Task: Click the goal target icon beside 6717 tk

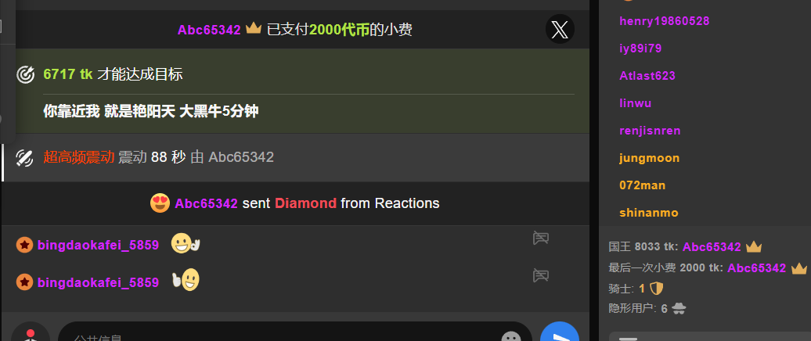Action: pyautogui.click(x=25, y=75)
